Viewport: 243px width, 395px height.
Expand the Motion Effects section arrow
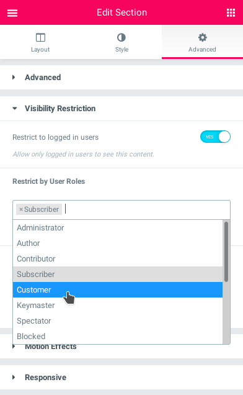14,347
